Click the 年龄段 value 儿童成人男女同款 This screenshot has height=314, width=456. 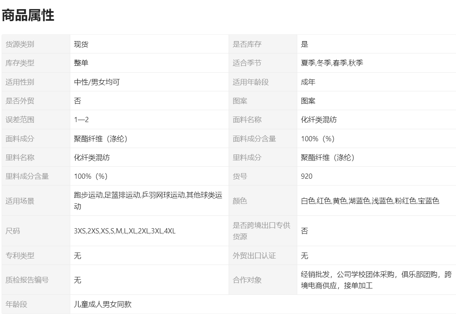(103, 304)
